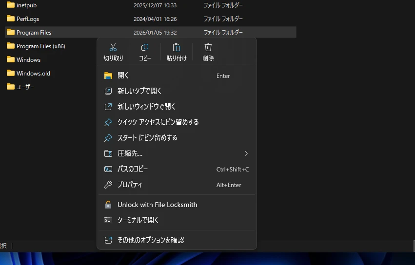Click Unlock with File Locksmith
This screenshot has height=265, width=415.
click(157, 205)
